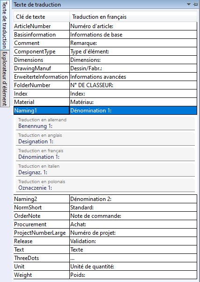
Task: Sort by Clé de texte column header
Action: tap(42, 17)
